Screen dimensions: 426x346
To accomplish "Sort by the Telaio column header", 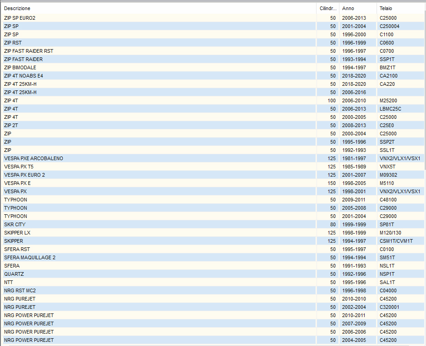I will (400, 8).
